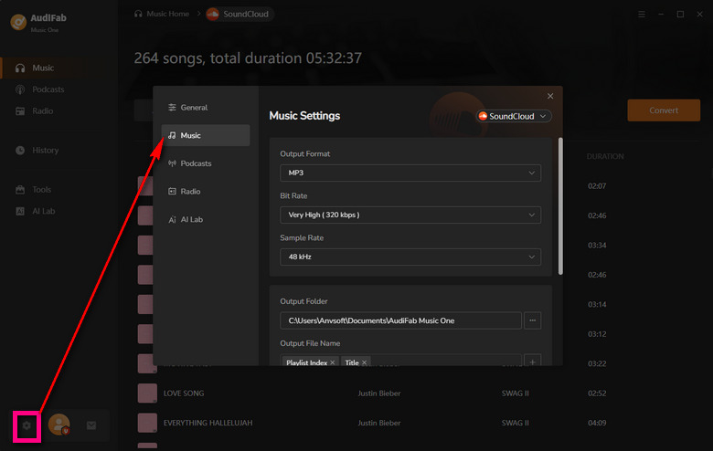Click the Music Home breadcrumb
This screenshot has width=713, height=451.
pyautogui.click(x=162, y=14)
